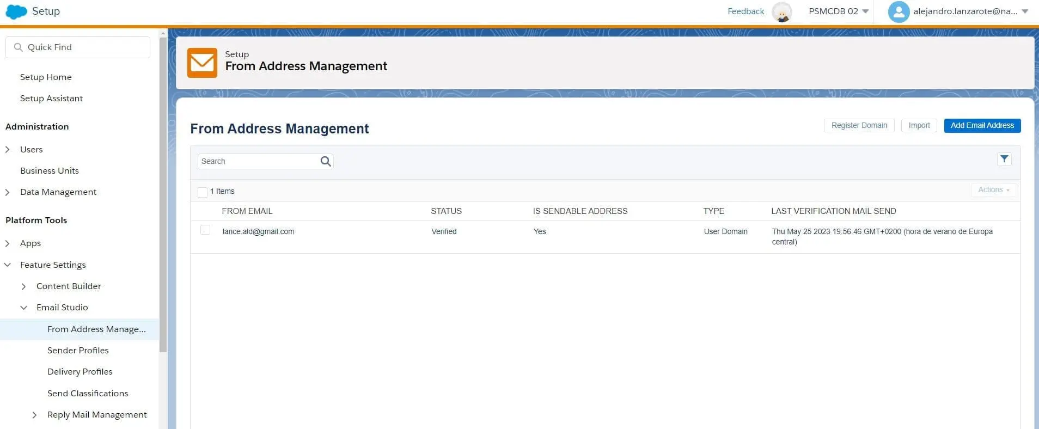Open the Actions dropdown menu
The image size is (1039, 429).
993,190
